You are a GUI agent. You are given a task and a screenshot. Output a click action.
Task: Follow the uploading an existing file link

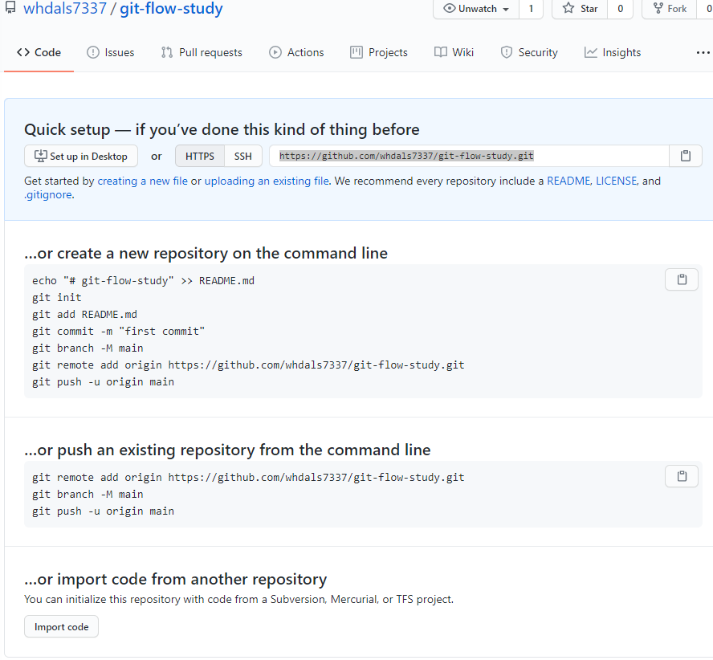(267, 181)
